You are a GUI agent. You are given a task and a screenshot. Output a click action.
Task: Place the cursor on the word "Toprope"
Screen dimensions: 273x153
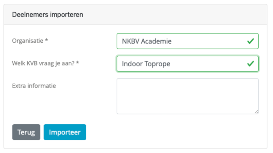[x=156, y=64]
